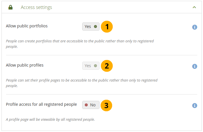This screenshot has height=132, width=203.
Task: Enable Profile access for all registered people
Action: click(91, 105)
